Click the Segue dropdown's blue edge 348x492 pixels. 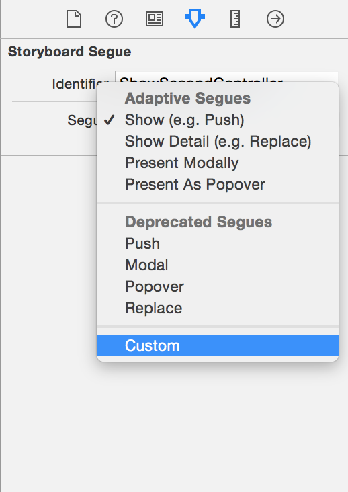tap(339, 120)
